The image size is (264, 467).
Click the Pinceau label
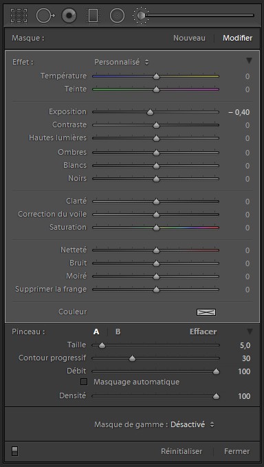coord(28,332)
